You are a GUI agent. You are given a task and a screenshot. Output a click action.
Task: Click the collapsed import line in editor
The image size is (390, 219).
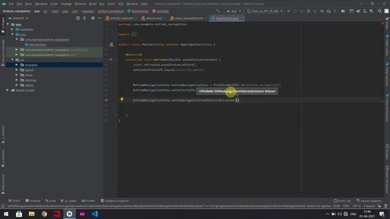(127, 34)
